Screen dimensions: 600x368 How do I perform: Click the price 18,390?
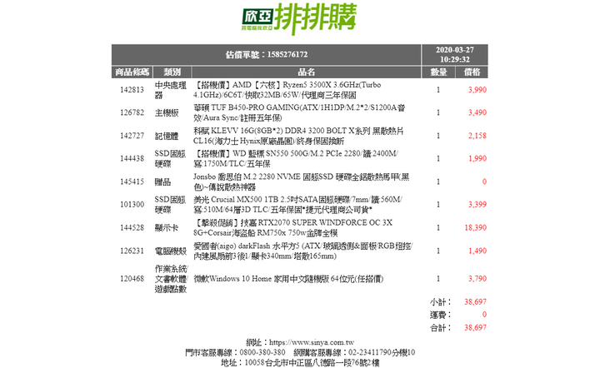pyautogui.click(x=475, y=228)
